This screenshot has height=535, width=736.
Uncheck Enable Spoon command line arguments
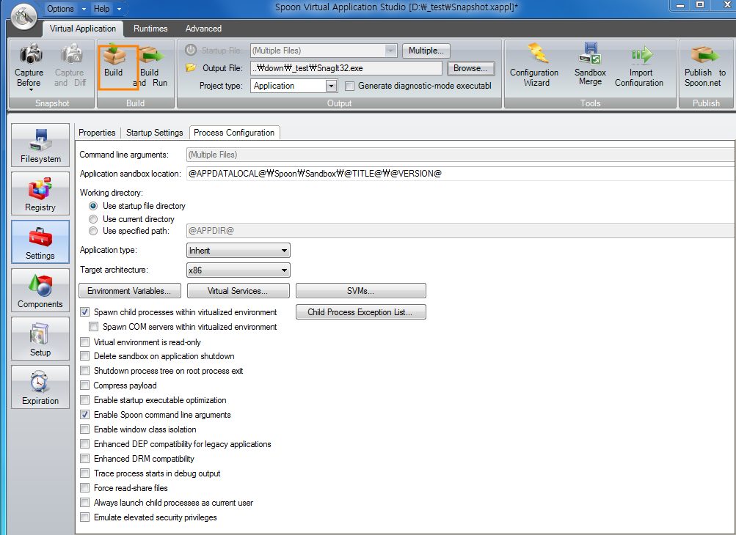click(x=85, y=415)
